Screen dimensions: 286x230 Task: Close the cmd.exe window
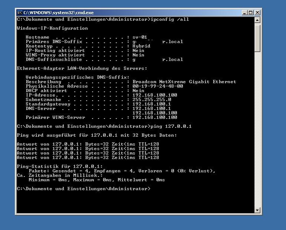pyautogui.click(x=257, y=13)
